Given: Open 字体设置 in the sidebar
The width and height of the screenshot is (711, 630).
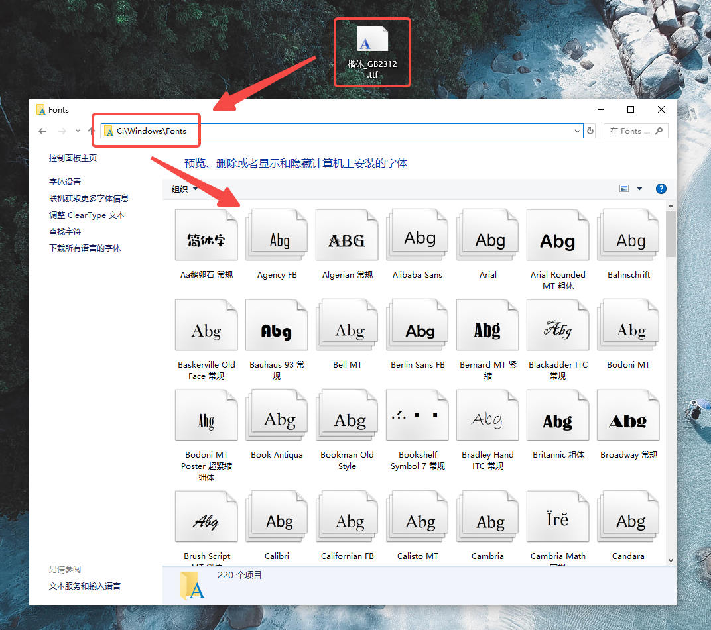Looking at the screenshot, I should [65, 182].
